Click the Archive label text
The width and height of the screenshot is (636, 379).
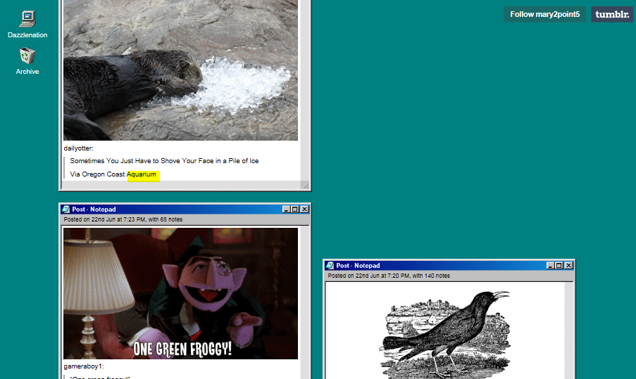pos(27,72)
